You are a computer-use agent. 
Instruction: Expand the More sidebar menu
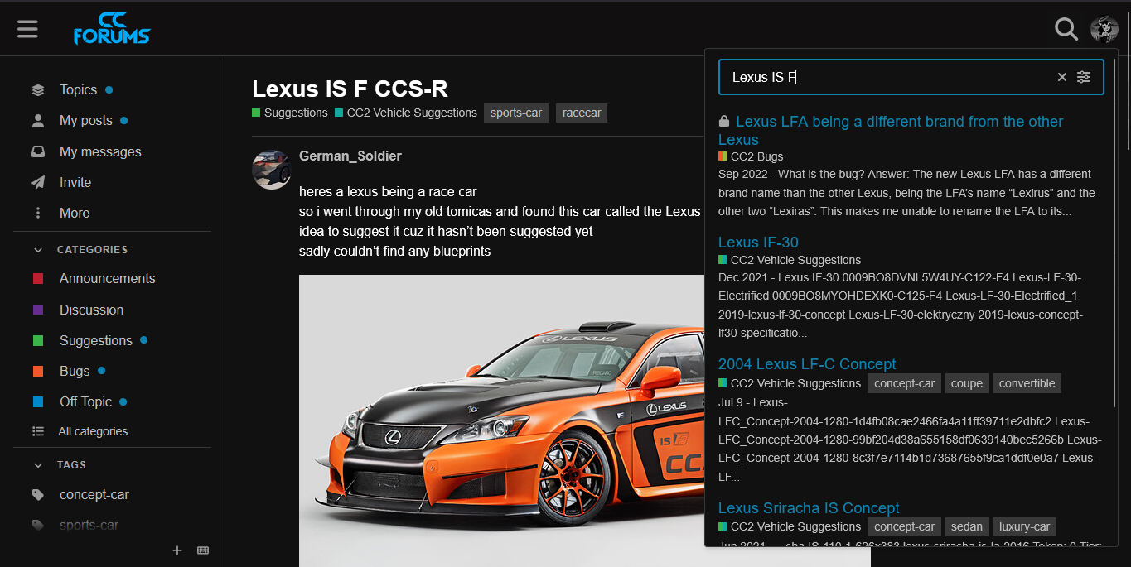pos(74,213)
